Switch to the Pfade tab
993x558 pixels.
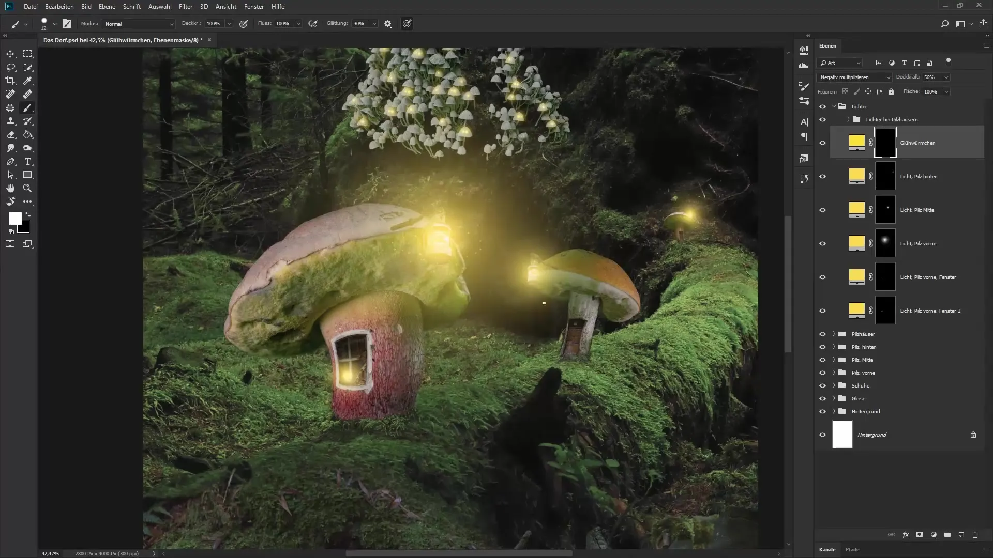(x=852, y=550)
